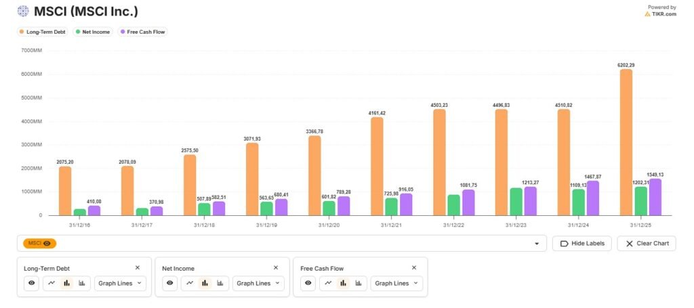Select bar chart icon for Free Cash Flow
The height and width of the screenshot is (308, 694).
point(344,283)
